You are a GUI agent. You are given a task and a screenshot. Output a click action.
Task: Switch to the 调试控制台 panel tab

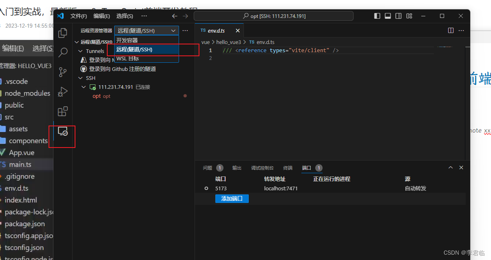262,168
